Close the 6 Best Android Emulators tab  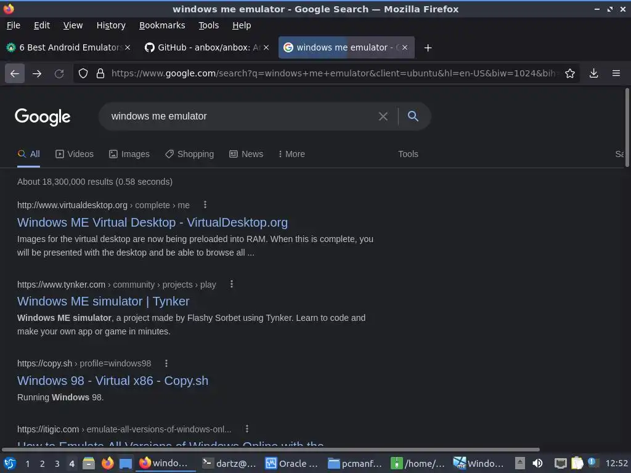click(x=128, y=47)
